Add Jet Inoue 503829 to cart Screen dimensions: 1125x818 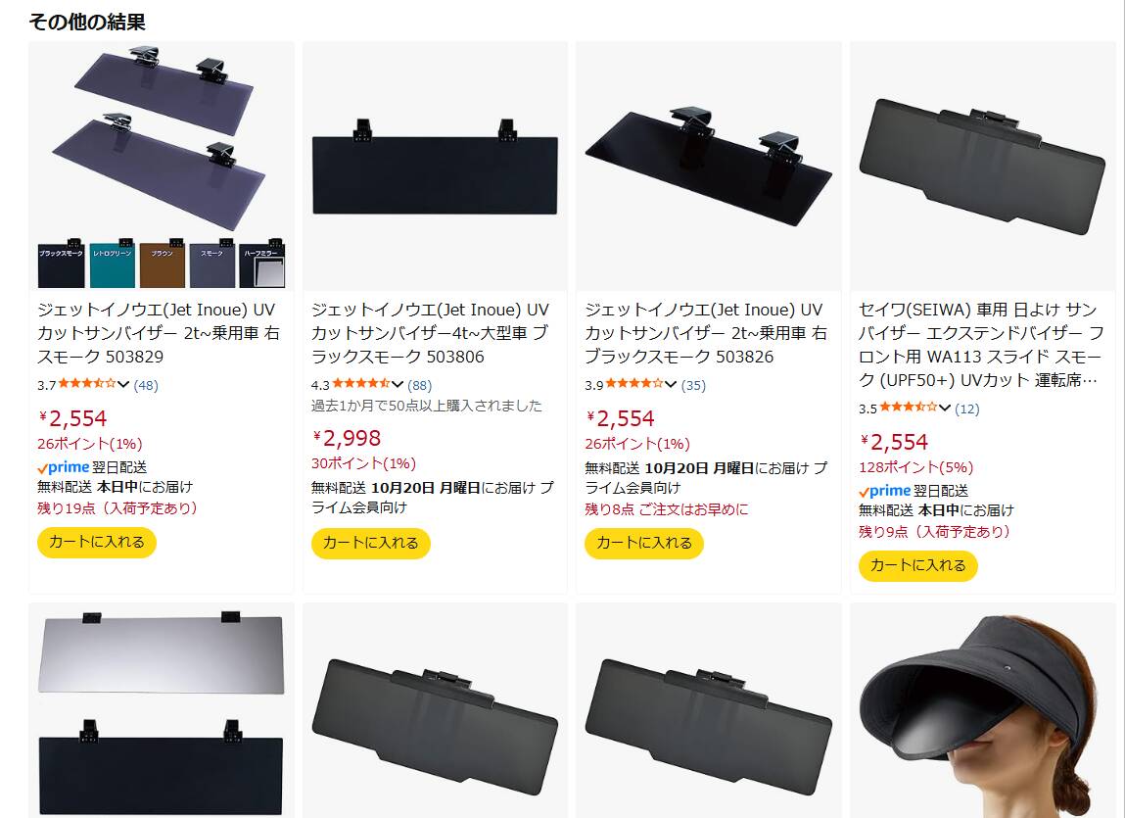[97, 542]
